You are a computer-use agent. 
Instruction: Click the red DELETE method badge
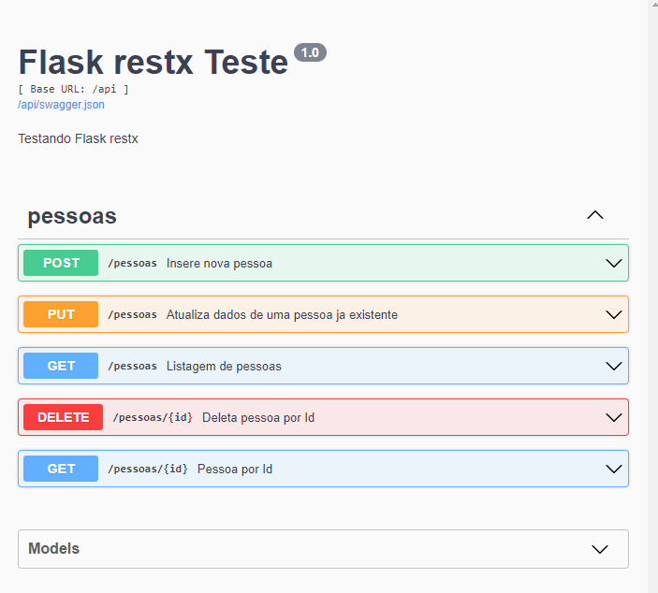pos(63,417)
